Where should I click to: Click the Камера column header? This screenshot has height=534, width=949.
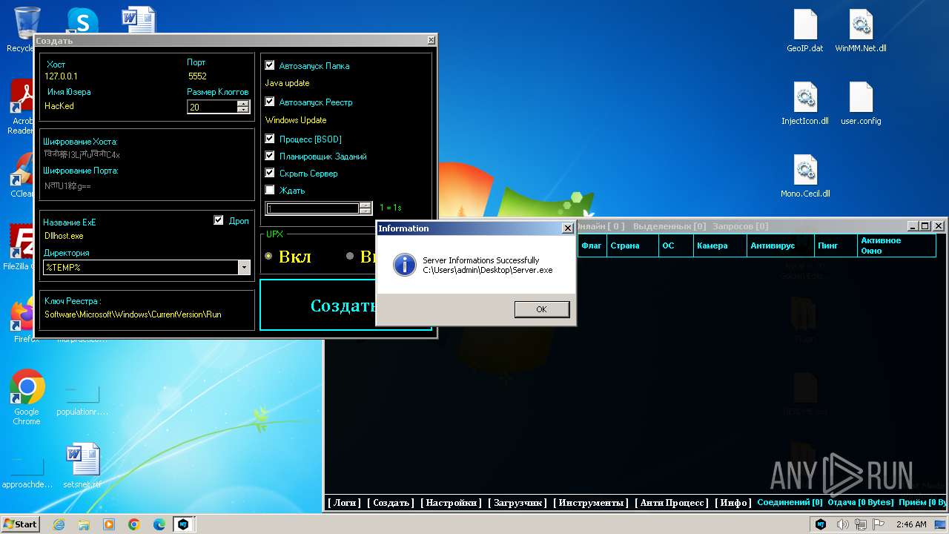click(x=720, y=245)
